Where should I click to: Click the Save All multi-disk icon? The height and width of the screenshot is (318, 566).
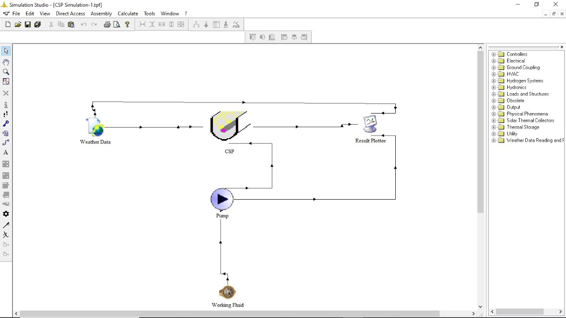(x=38, y=25)
